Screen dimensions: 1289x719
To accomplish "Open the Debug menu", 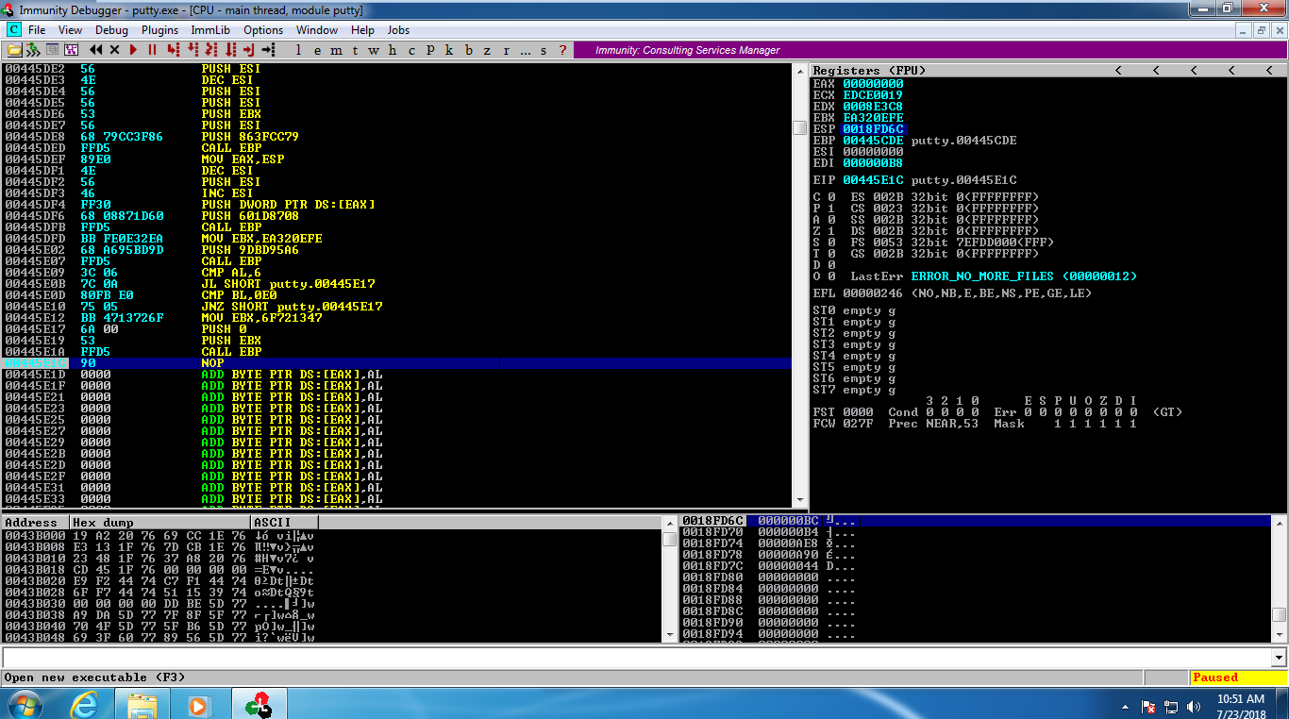I will pos(111,30).
